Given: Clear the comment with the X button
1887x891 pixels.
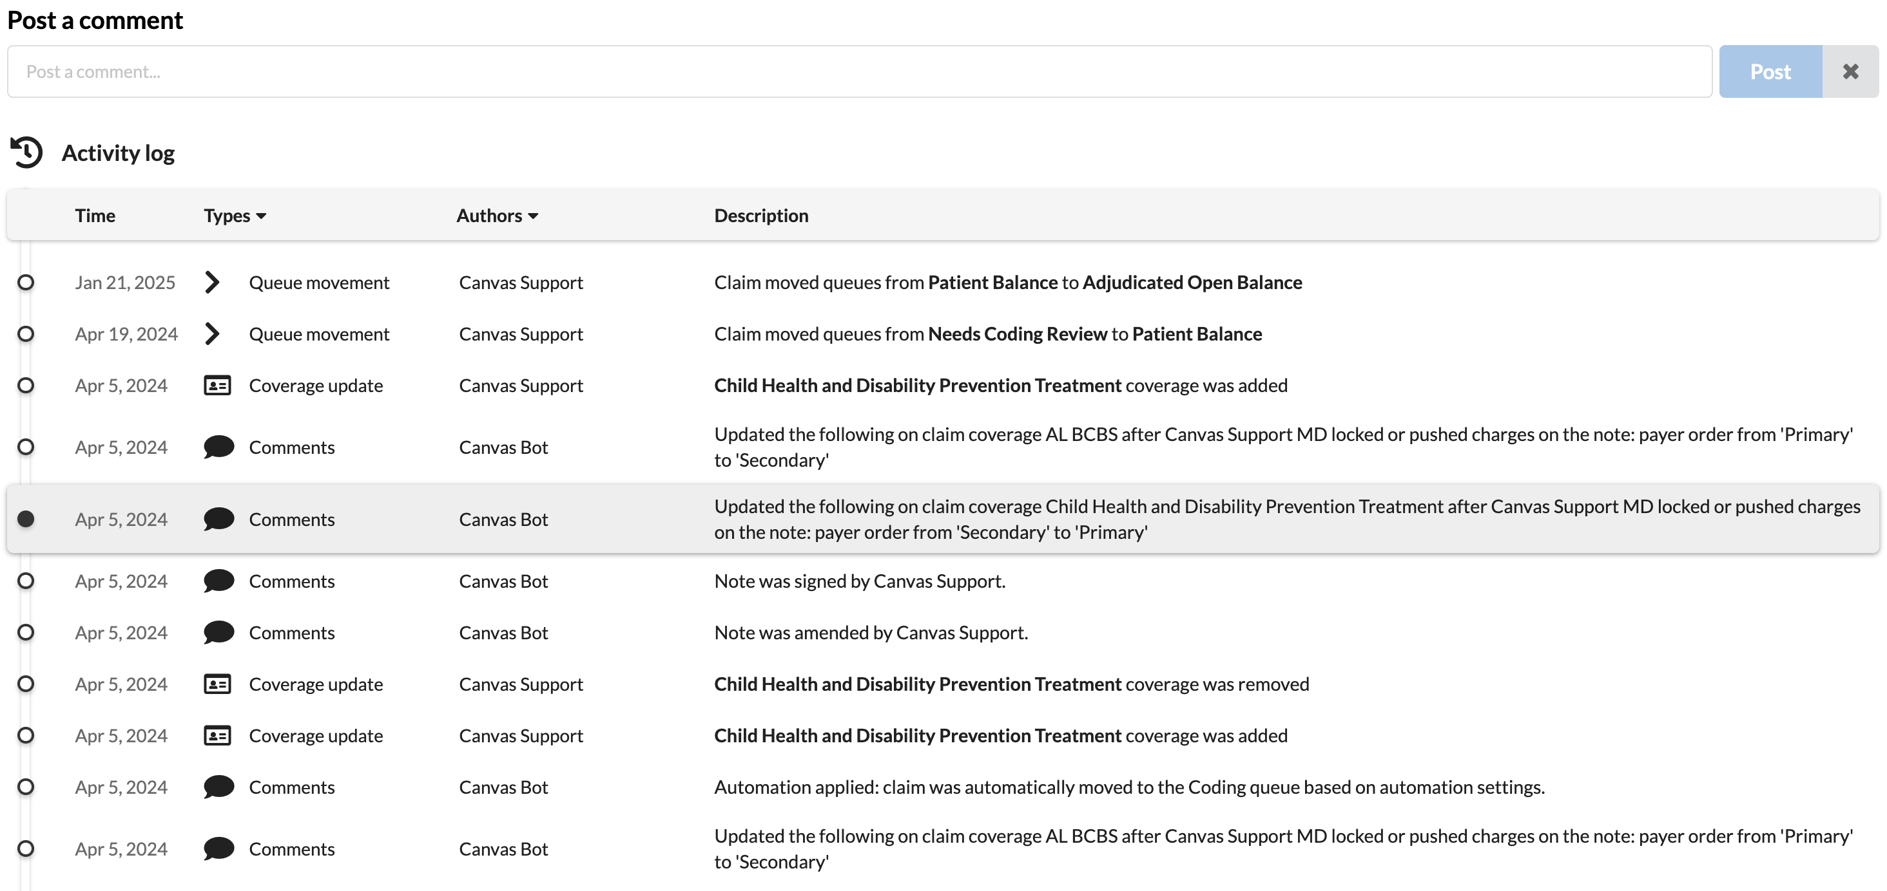Looking at the screenshot, I should pos(1850,71).
